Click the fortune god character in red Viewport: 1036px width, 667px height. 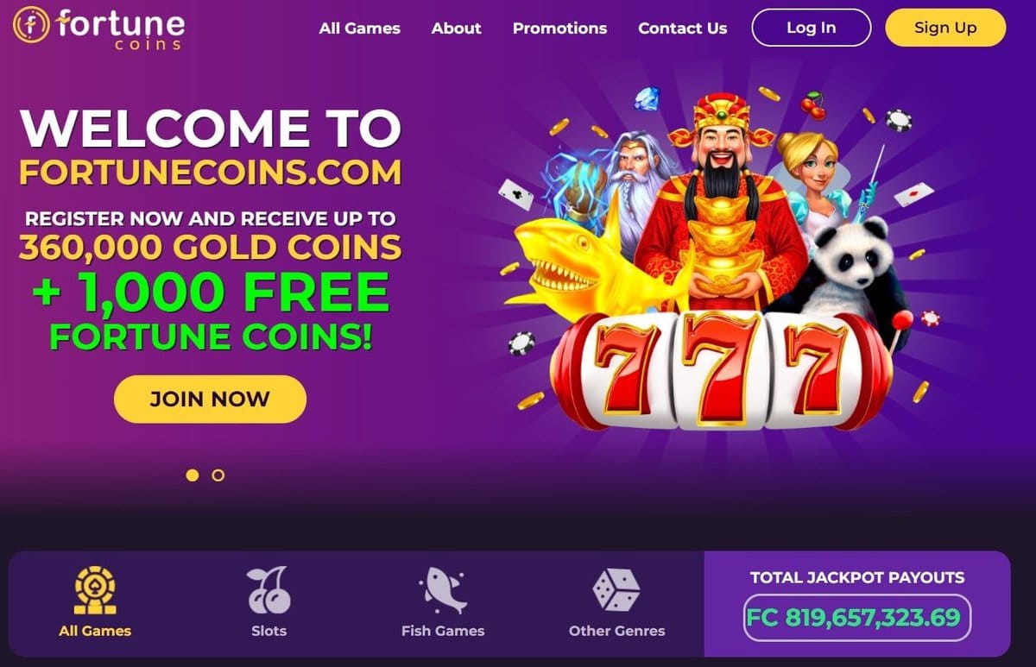(723, 198)
